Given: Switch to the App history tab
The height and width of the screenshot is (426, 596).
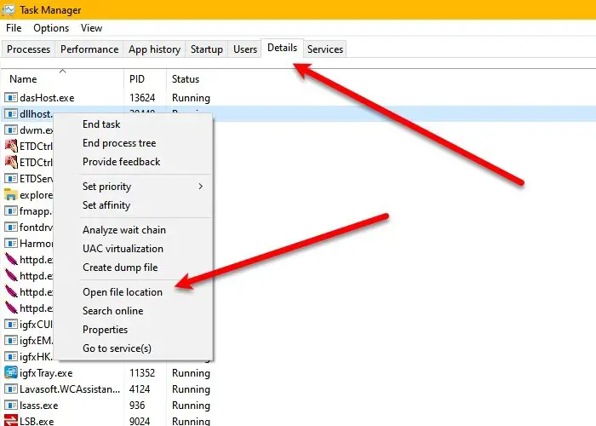Looking at the screenshot, I should click(154, 49).
